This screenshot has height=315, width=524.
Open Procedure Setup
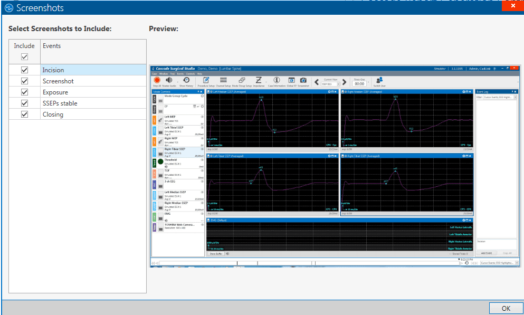pos(205,80)
